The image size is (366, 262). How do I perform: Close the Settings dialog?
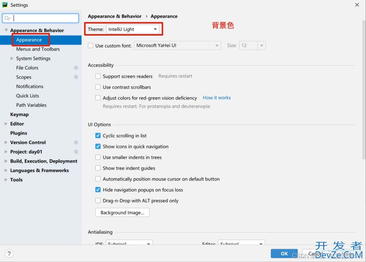[357, 5]
